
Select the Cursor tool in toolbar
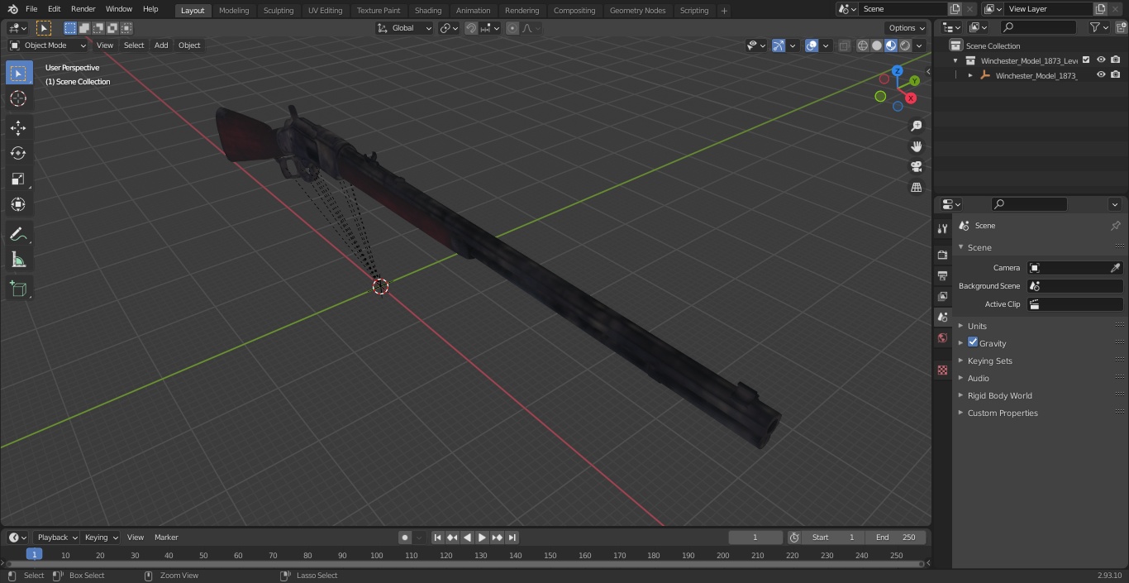point(18,98)
